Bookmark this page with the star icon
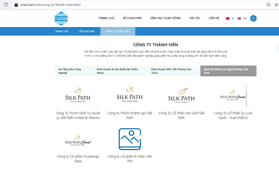The width and height of the screenshot is (279, 171). (276, 5)
